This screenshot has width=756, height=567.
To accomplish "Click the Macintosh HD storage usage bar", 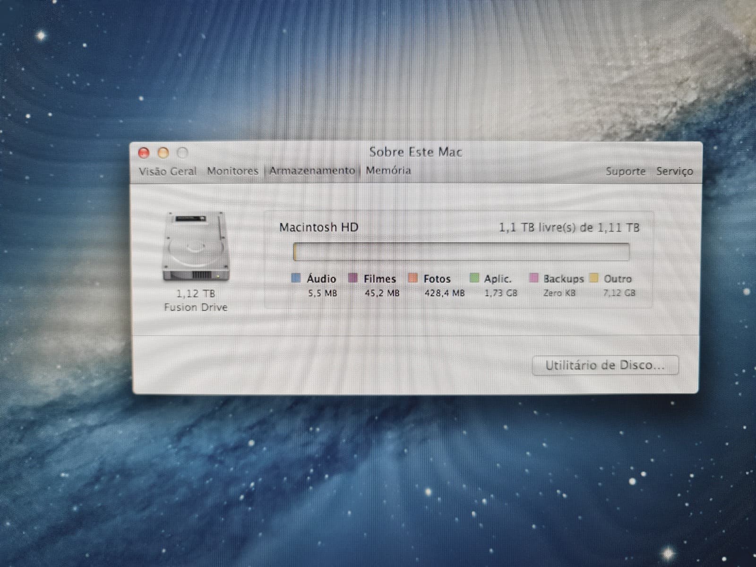I will (x=461, y=252).
